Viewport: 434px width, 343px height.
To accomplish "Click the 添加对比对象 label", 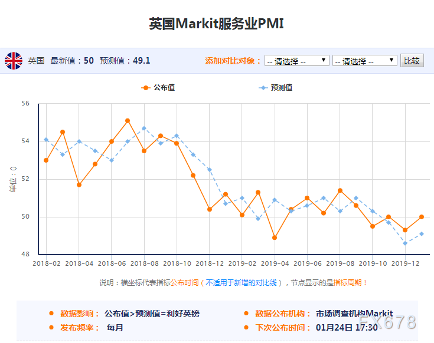I will pyautogui.click(x=233, y=61).
